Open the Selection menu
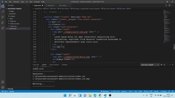175x98 pixels. 16,2
